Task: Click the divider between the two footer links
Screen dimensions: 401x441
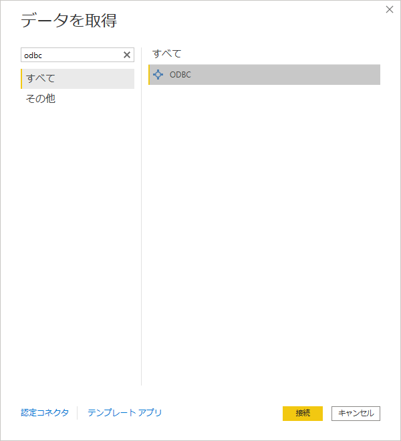Action: click(x=78, y=413)
